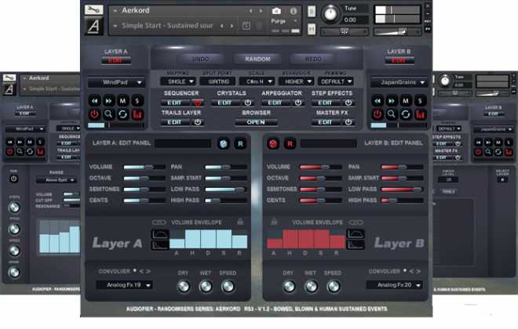The width and height of the screenshot is (518, 329).
Task: Open the Behaviour HIGHER dropdown
Action: [296, 81]
